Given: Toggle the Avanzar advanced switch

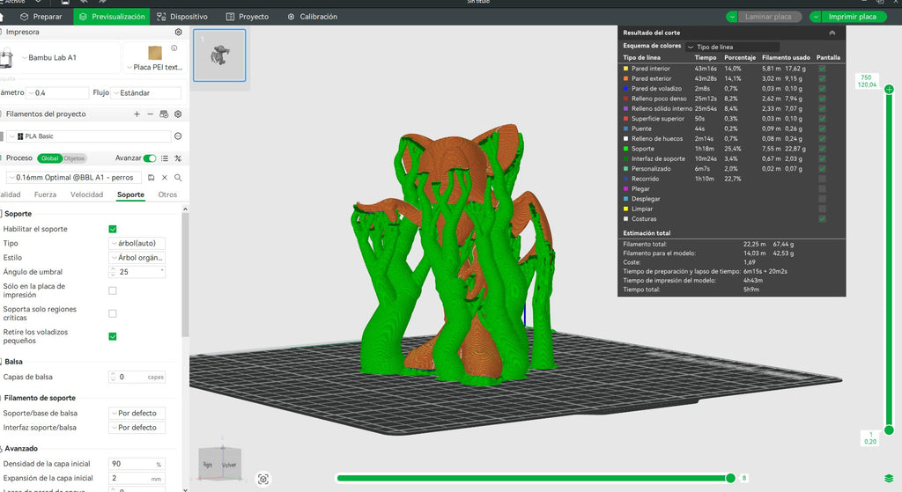Looking at the screenshot, I should [150, 158].
